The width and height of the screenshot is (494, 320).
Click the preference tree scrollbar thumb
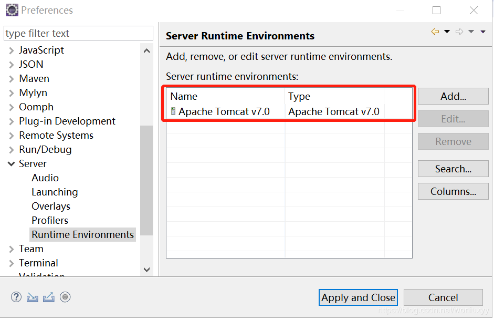coord(146,180)
